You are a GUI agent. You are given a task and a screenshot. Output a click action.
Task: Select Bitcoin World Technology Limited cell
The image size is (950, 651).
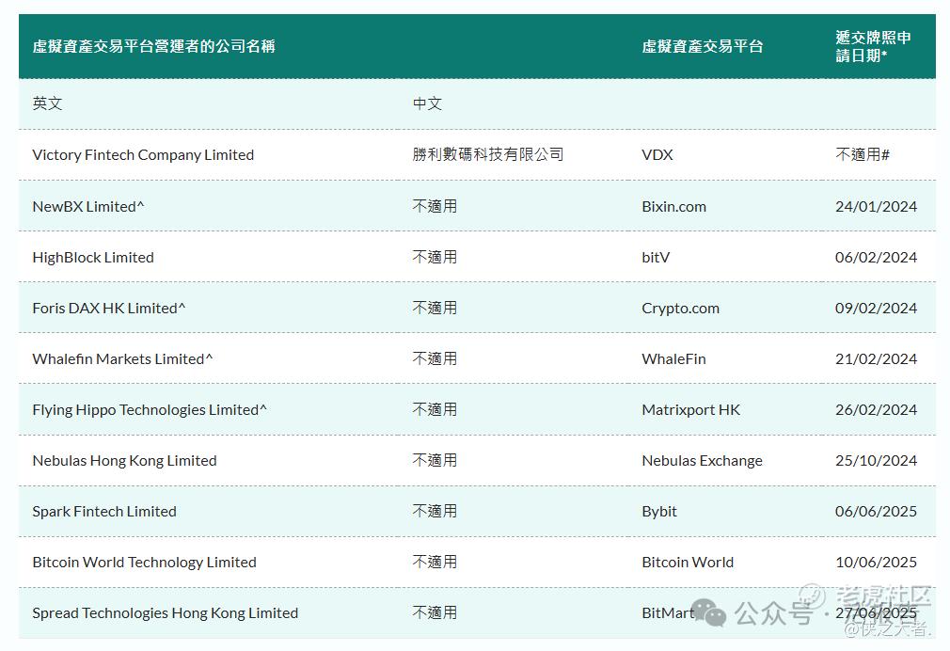(x=144, y=563)
